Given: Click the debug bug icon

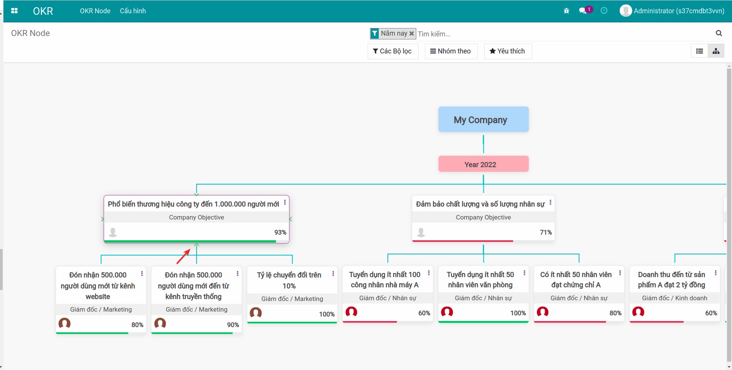Looking at the screenshot, I should click(566, 11).
